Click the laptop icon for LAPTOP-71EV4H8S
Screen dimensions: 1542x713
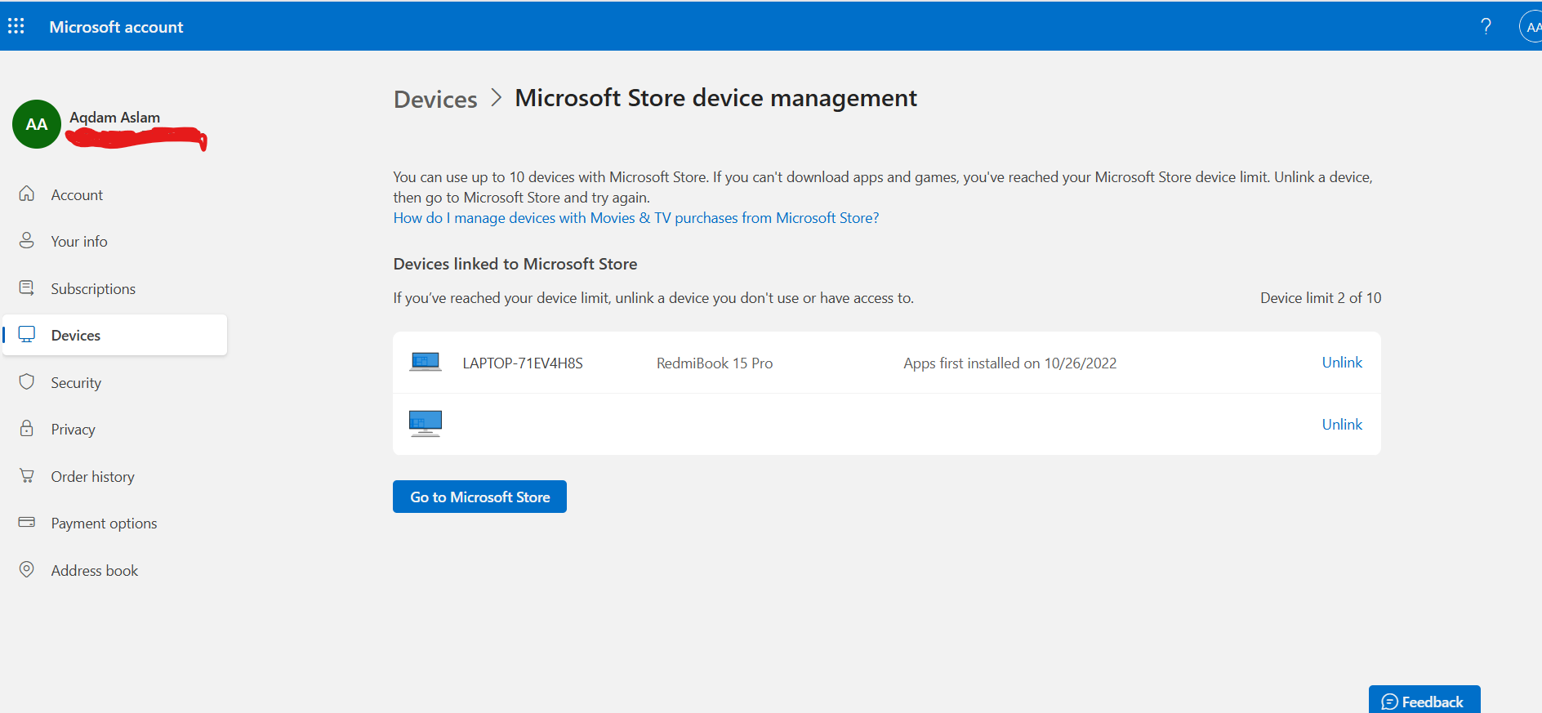(x=425, y=362)
